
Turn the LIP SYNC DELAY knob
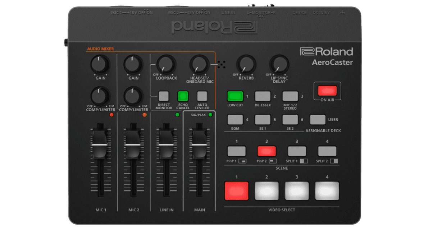click(x=279, y=65)
